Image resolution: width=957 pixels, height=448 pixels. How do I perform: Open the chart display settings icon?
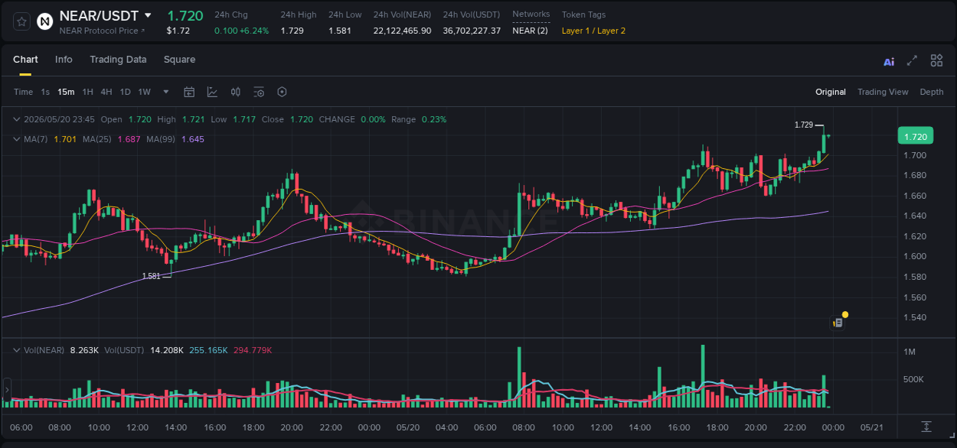pyautogui.click(x=259, y=92)
